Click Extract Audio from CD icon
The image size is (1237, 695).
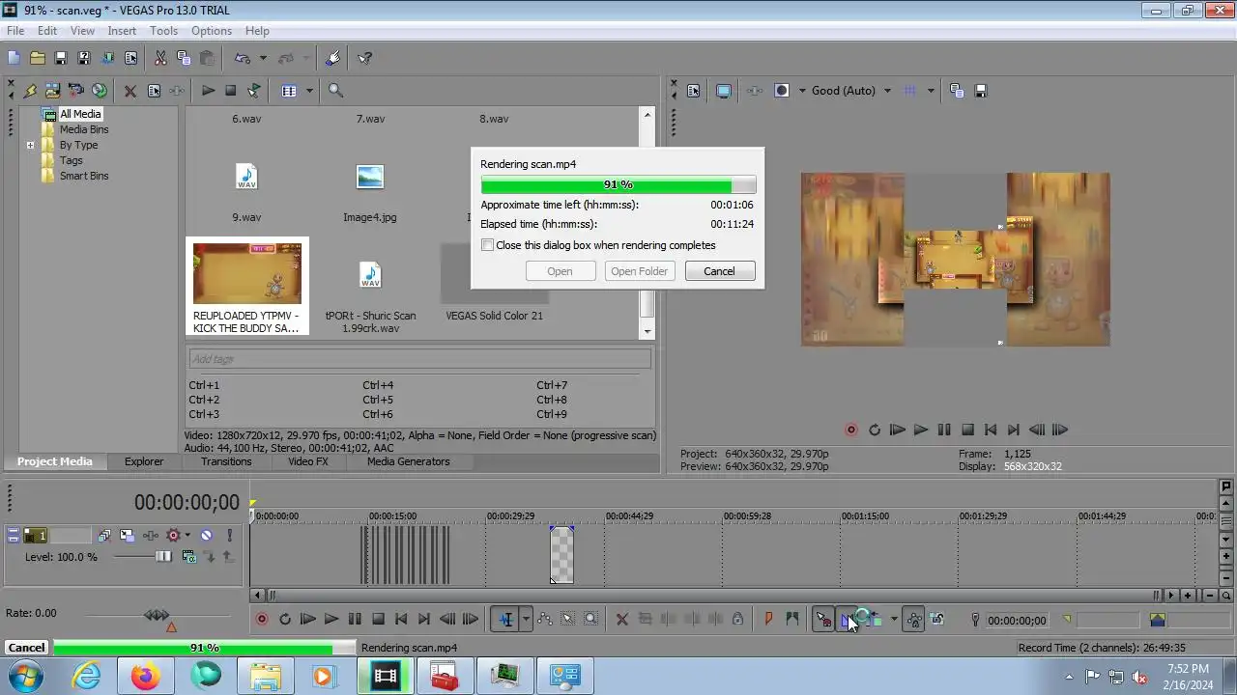[x=99, y=90]
